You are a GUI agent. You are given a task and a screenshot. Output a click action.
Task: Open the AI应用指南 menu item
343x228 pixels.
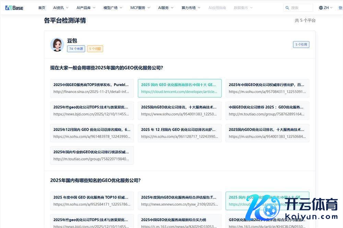tap(217, 8)
